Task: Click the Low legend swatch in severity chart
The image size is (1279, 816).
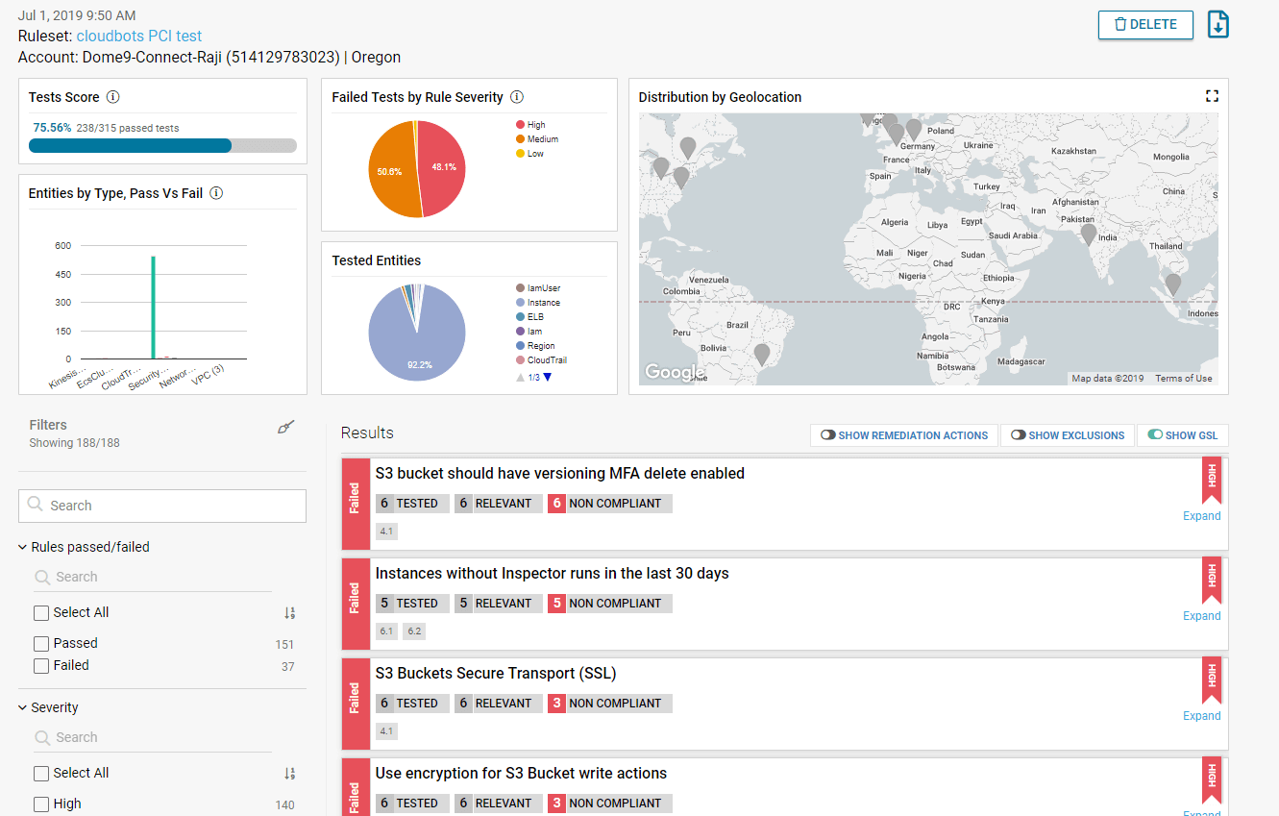Action: coord(520,154)
